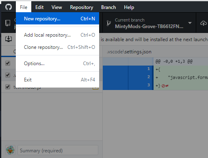Uncheck the test motor.js file checkbox
The height and width of the screenshot is (158, 208).
8,87
